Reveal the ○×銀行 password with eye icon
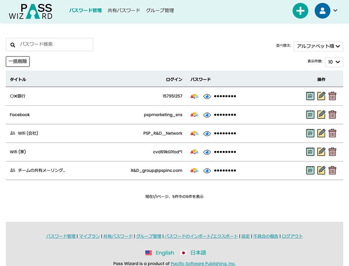Screen dimensions: 349x266 coord(207,96)
